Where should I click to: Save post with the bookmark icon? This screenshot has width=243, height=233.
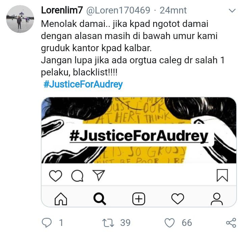[x=222, y=175]
